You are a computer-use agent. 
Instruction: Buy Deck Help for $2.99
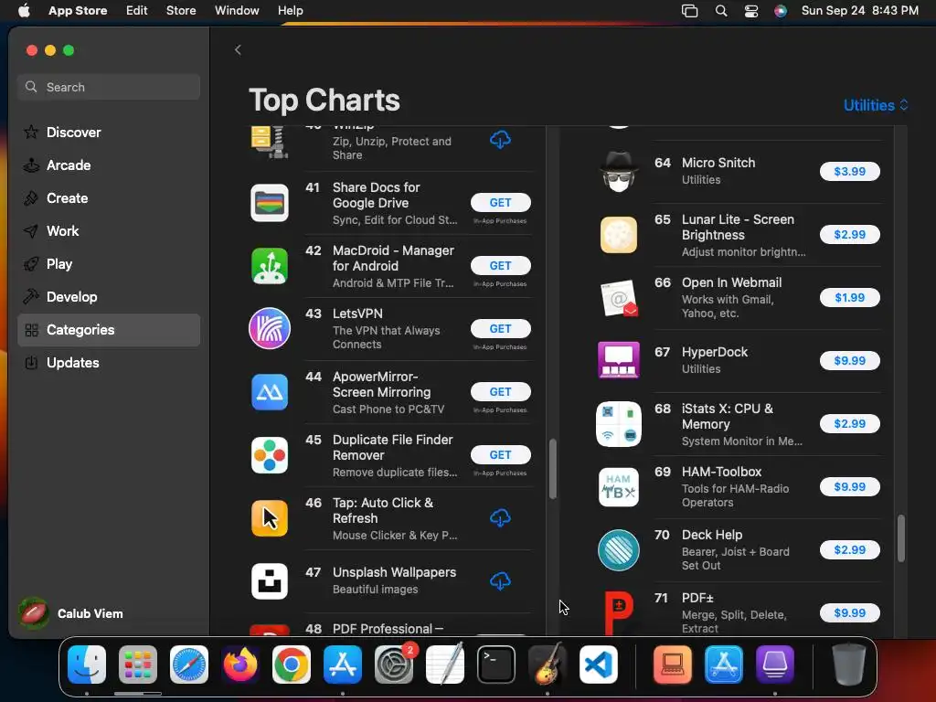849,549
